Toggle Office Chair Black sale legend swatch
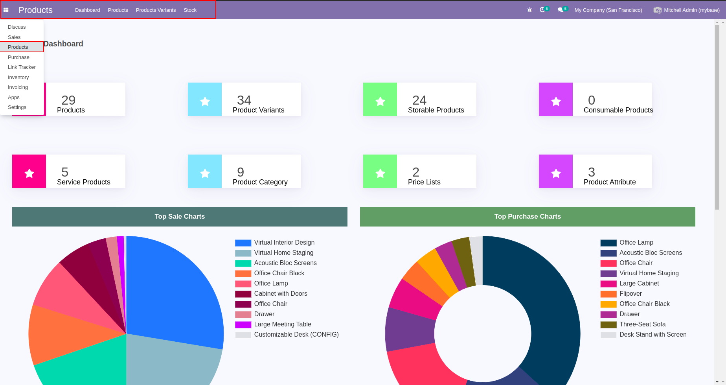The image size is (726, 385). point(243,273)
